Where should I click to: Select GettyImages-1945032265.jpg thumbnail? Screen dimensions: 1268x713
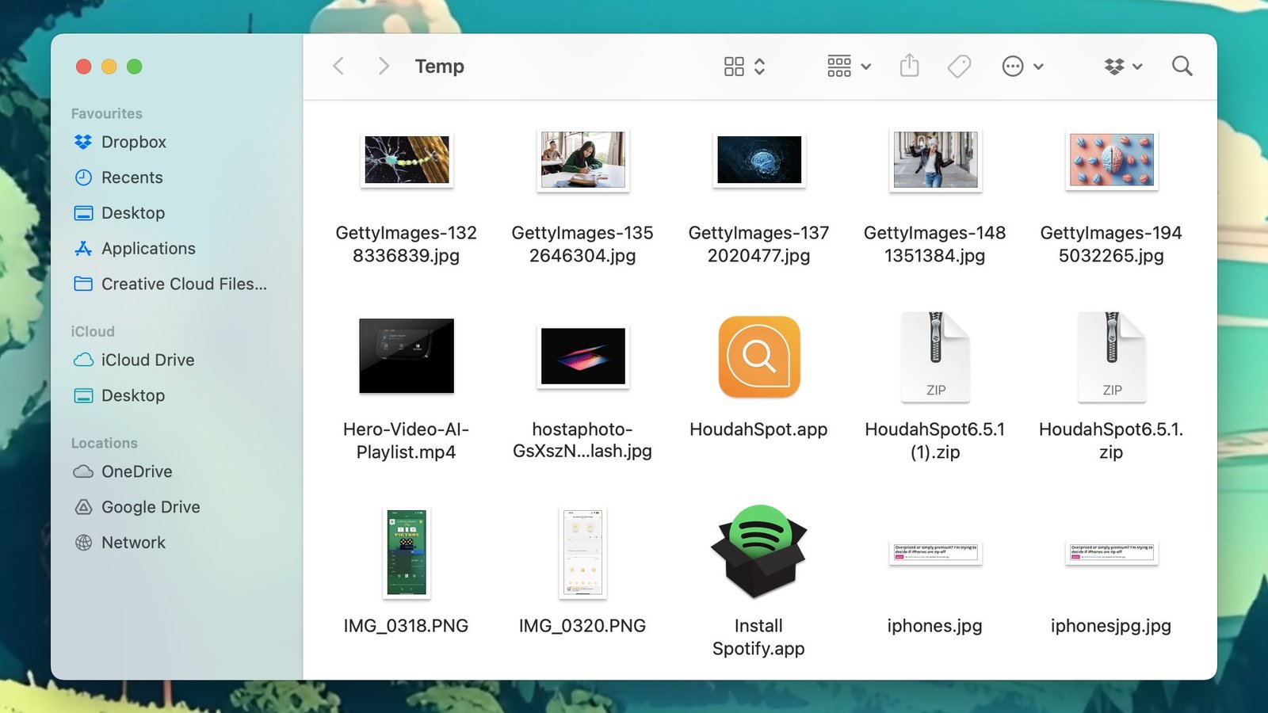click(x=1112, y=159)
